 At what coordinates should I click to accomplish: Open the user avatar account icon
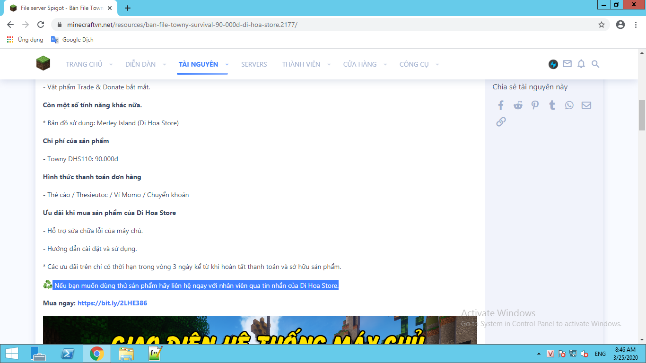(553, 64)
